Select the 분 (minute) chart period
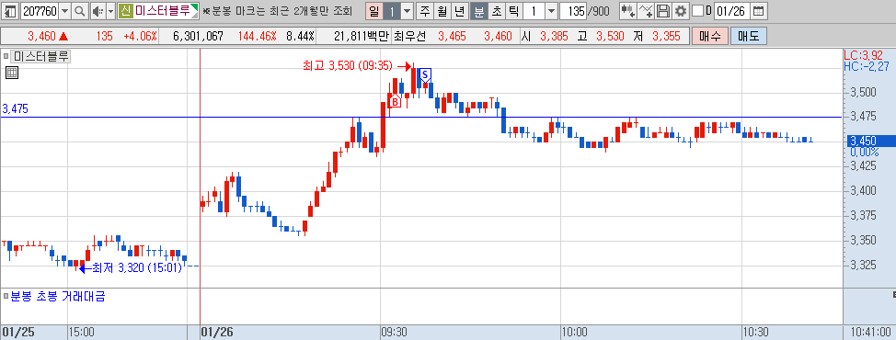The width and height of the screenshot is (896, 340). [479, 10]
